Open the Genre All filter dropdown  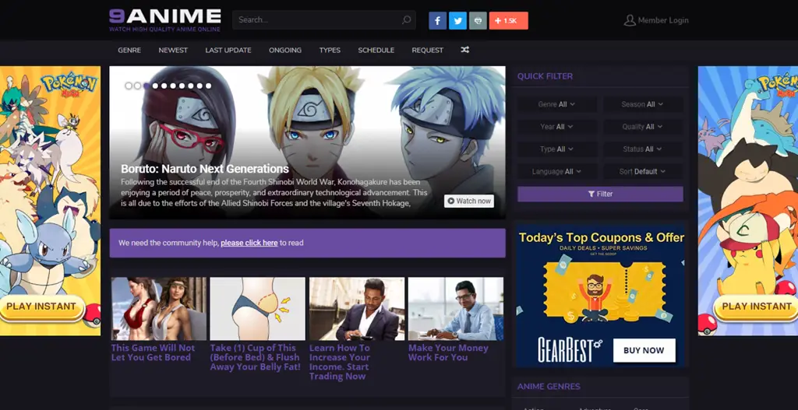click(x=556, y=104)
